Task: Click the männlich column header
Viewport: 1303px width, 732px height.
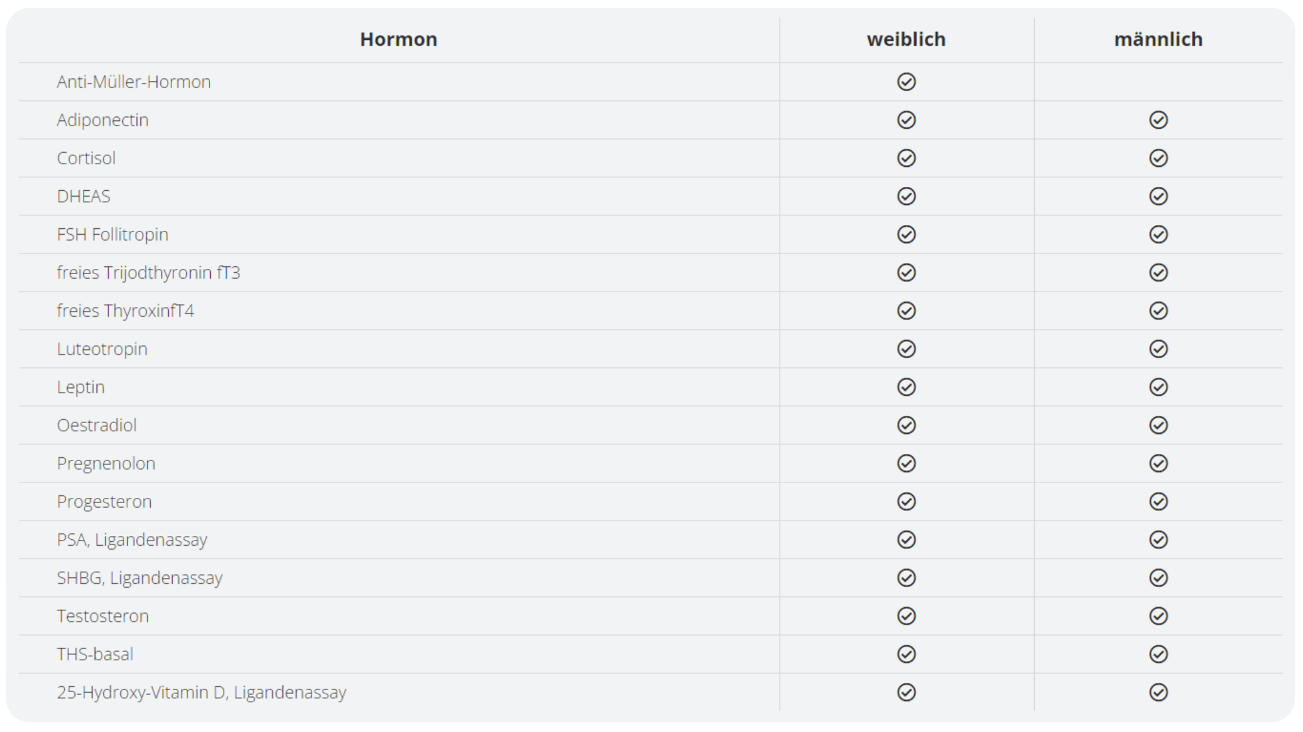Action: pyautogui.click(x=1158, y=39)
